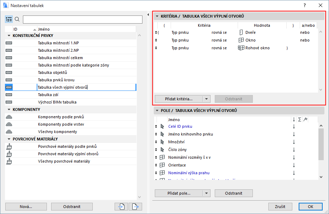Click the Jméno column header
This screenshot has width=329, height=214.
click(x=86, y=29)
